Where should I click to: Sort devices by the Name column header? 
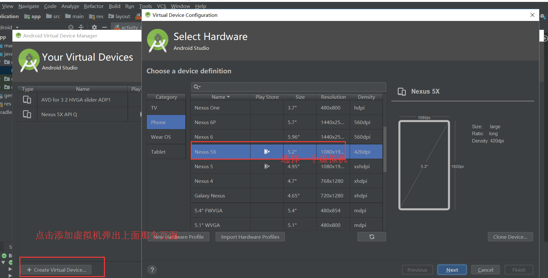coord(220,97)
